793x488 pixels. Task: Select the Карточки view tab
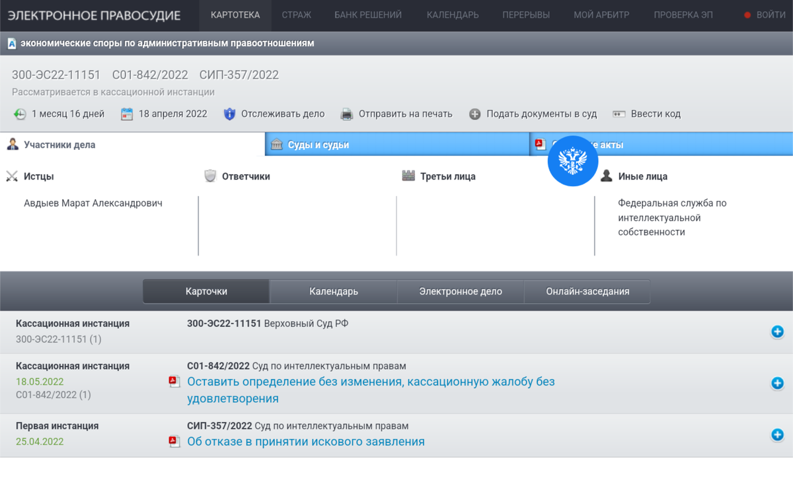pos(206,291)
